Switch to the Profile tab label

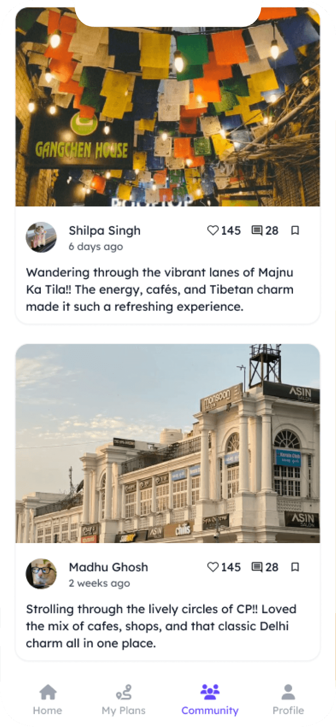point(288,711)
